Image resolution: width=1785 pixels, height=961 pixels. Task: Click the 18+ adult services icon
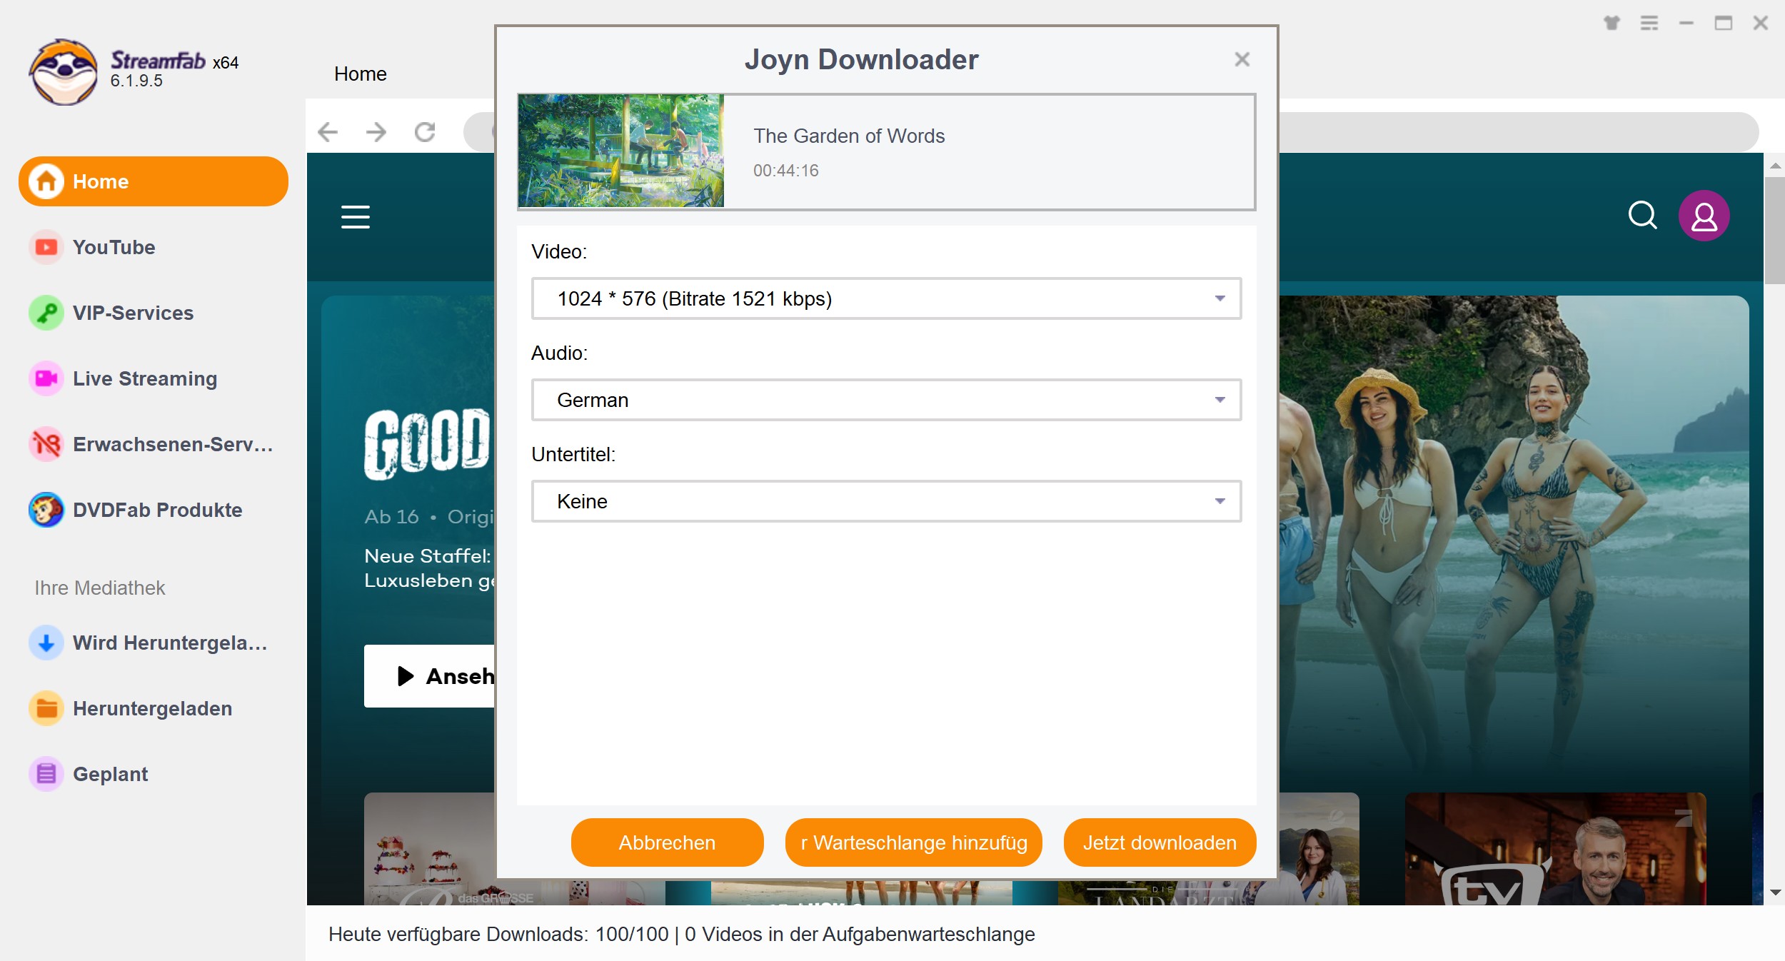click(46, 444)
